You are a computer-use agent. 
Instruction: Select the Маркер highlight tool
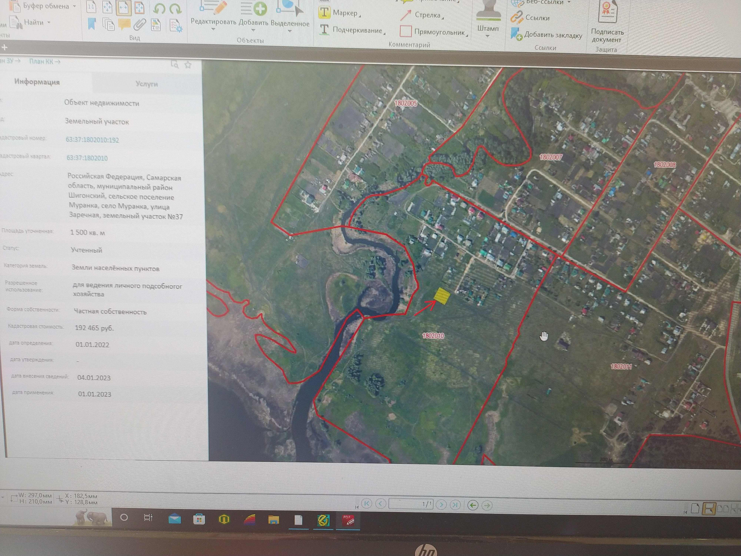click(340, 13)
